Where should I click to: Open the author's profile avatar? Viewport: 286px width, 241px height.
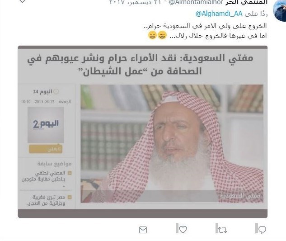coord(279,10)
